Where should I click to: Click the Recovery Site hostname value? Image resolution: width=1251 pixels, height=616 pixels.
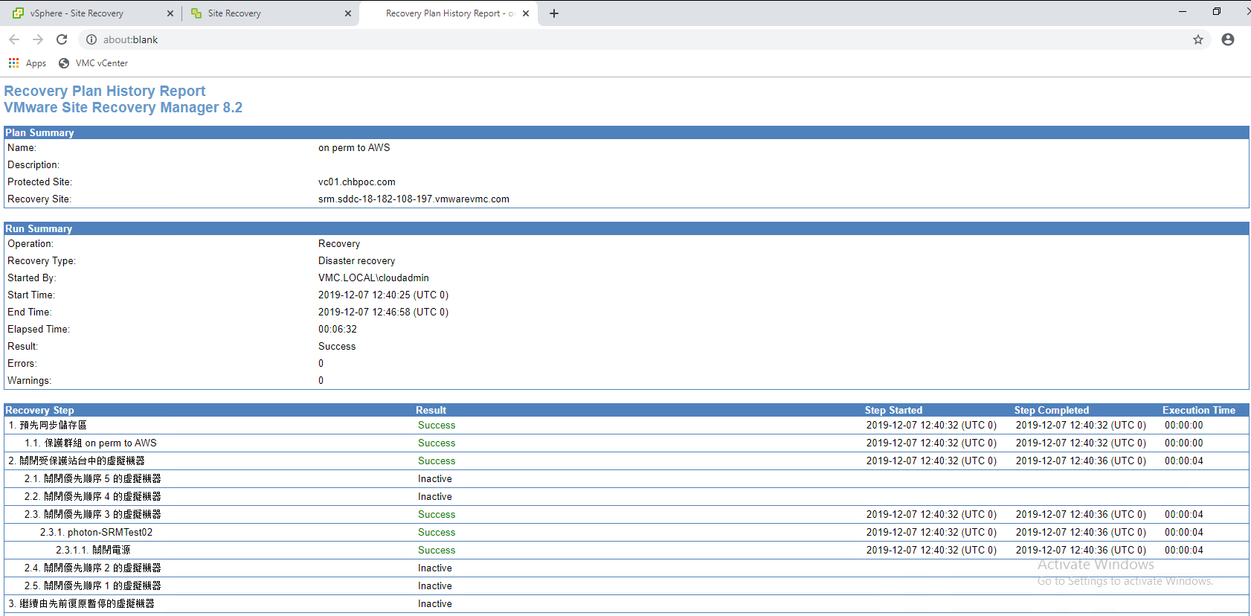click(414, 199)
